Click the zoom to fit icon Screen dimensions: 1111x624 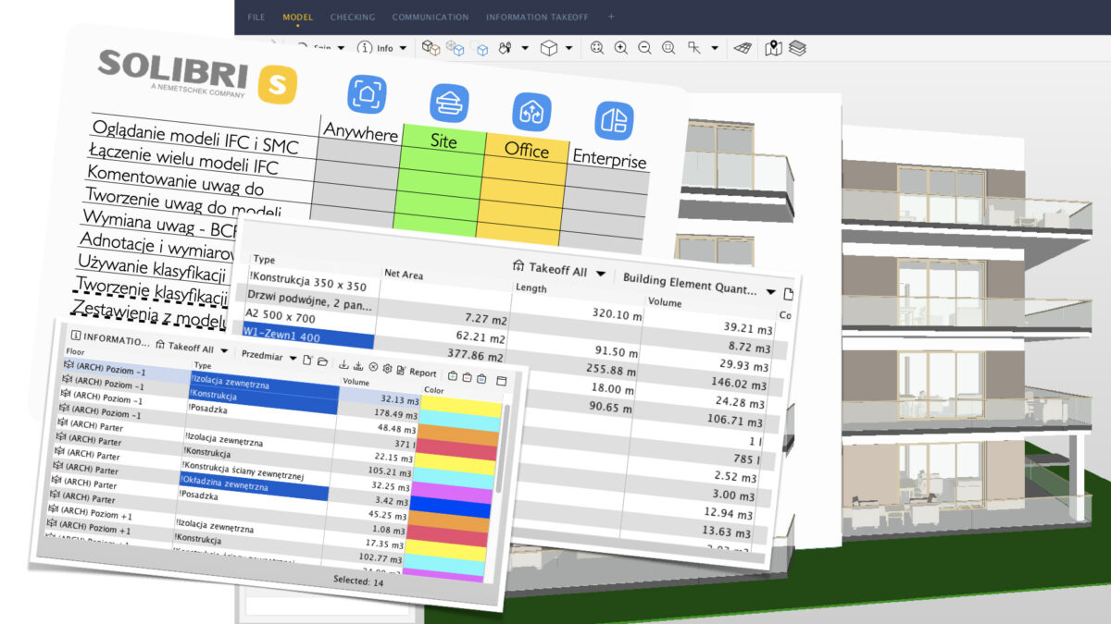coord(597,48)
